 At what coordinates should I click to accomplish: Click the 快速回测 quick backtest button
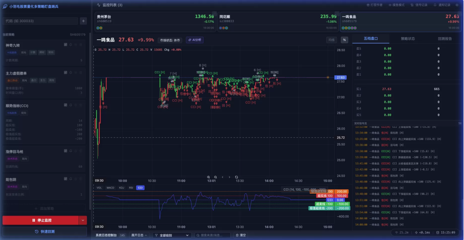[x=45, y=231]
